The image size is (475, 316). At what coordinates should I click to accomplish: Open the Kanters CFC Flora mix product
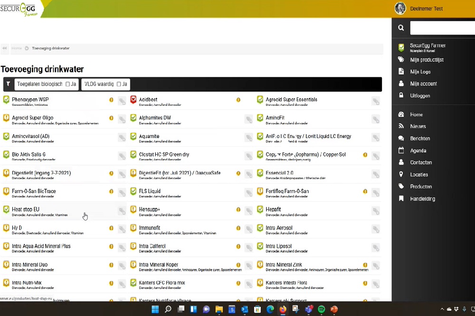(162, 283)
